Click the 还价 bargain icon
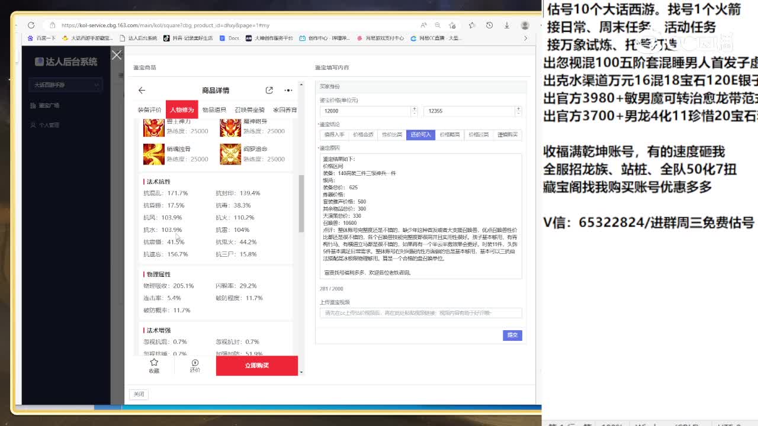Screen dimensions: 758x426 click(x=195, y=363)
